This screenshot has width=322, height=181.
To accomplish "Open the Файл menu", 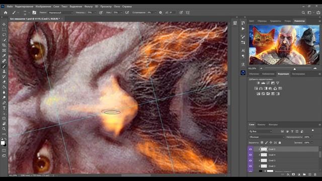I will click(10, 7).
